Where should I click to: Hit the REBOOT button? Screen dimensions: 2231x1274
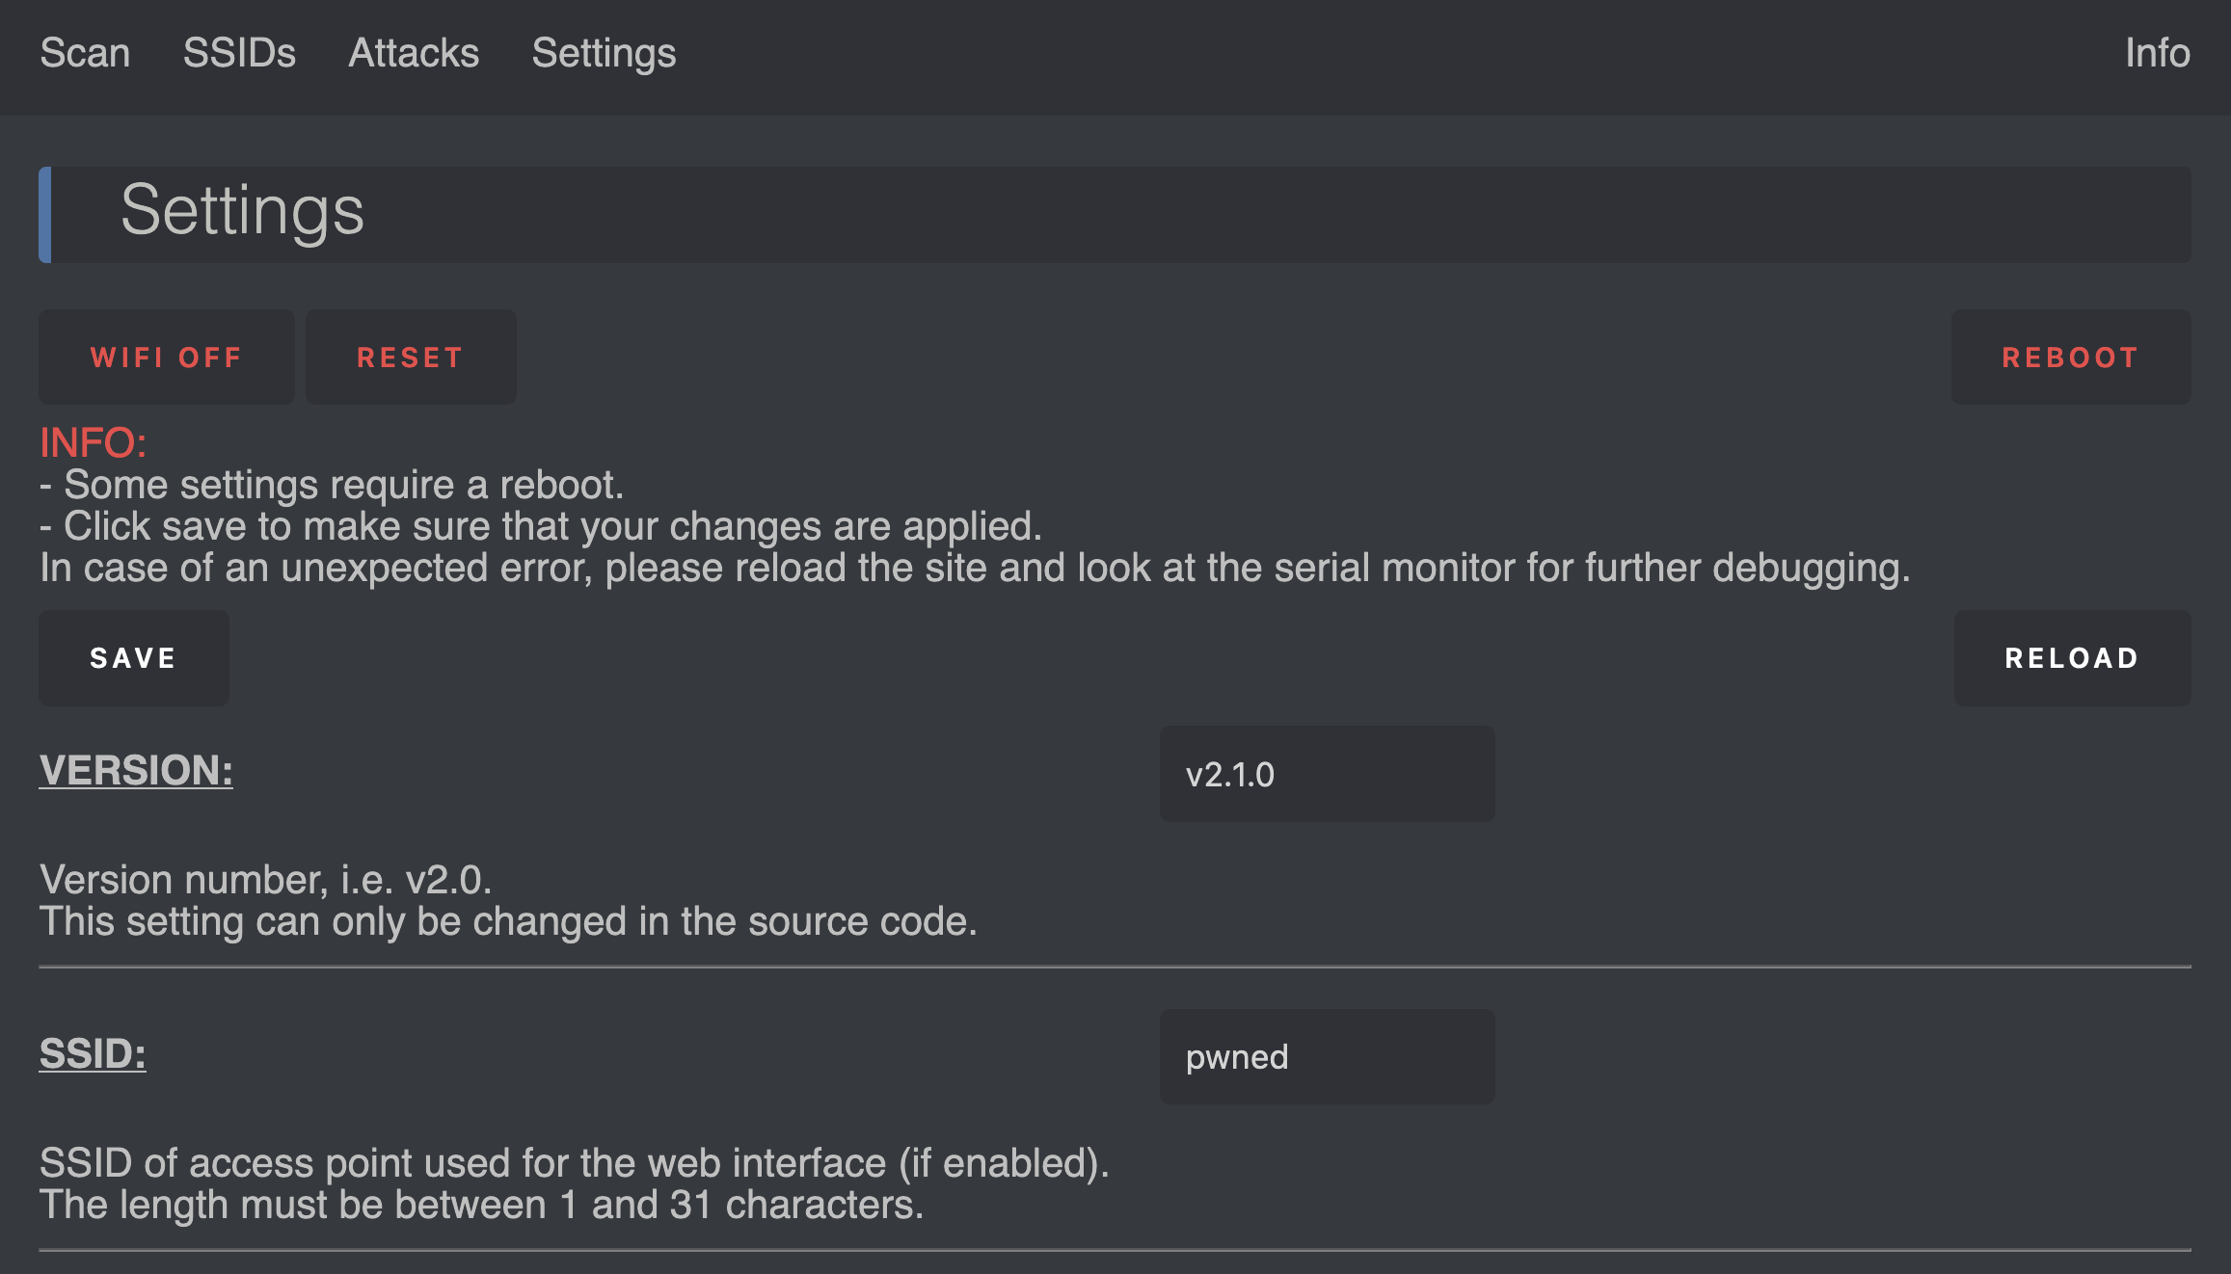(2071, 358)
